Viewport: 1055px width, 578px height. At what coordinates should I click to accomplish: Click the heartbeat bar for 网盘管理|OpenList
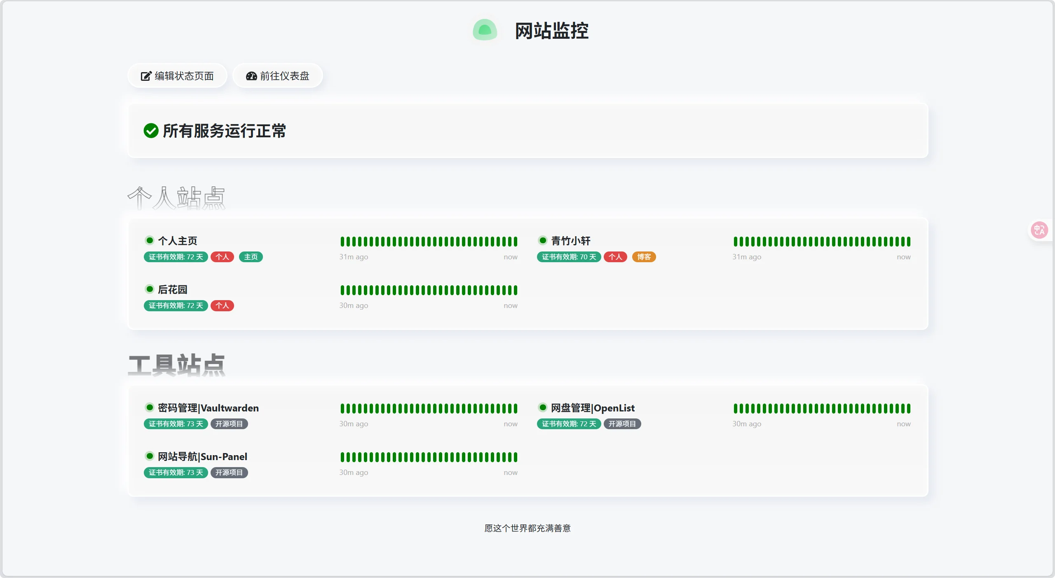(822, 409)
